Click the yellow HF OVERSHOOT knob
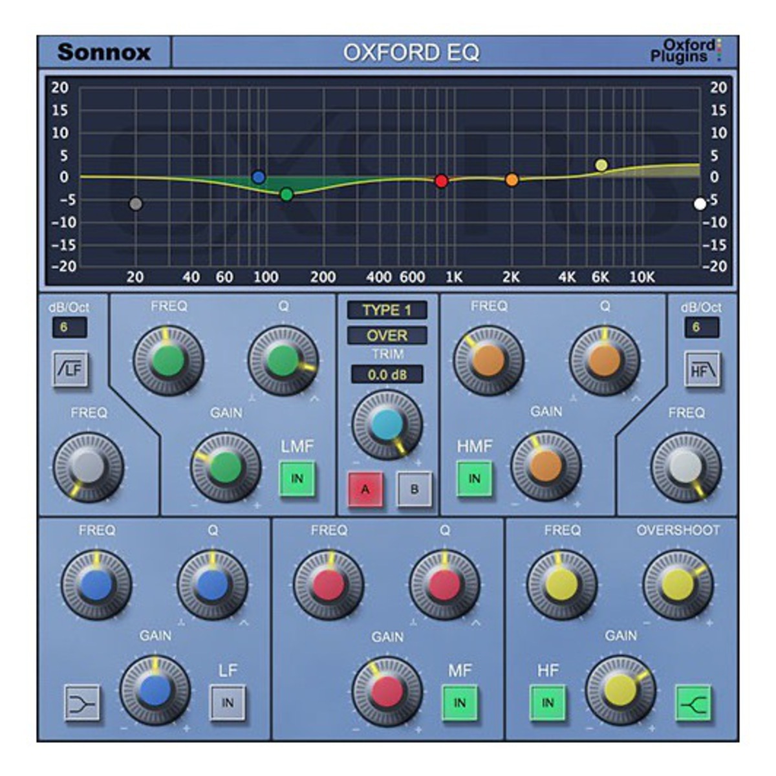The image size is (776, 776). coord(677,585)
